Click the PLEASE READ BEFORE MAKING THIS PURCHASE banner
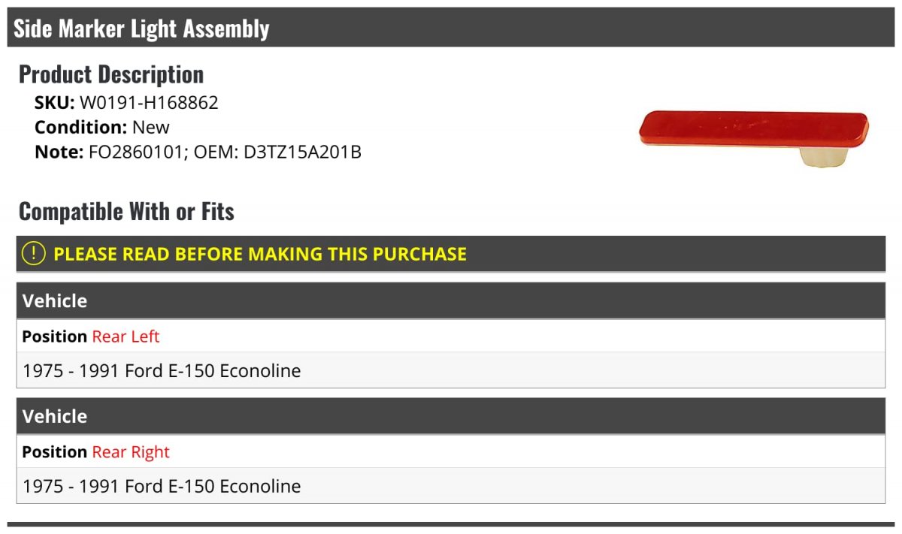The width and height of the screenshot is (902, 534). [x=451, y=254]
